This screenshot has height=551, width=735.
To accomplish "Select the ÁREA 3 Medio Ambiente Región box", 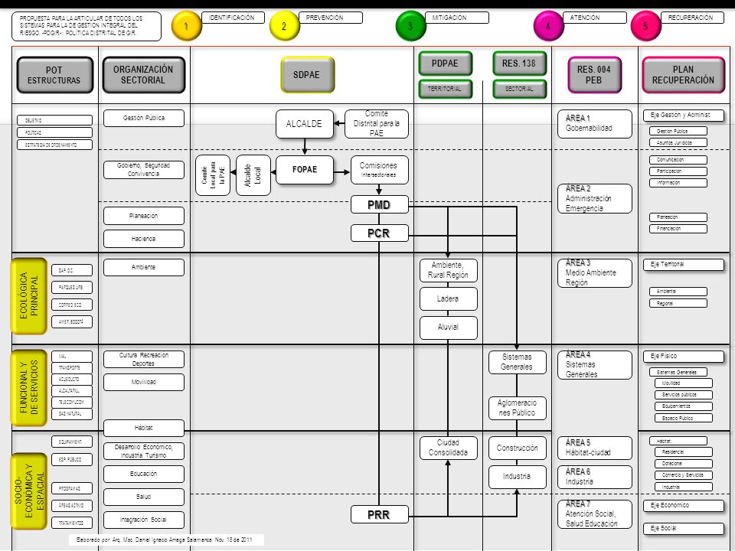I will (x=595, y=273).
